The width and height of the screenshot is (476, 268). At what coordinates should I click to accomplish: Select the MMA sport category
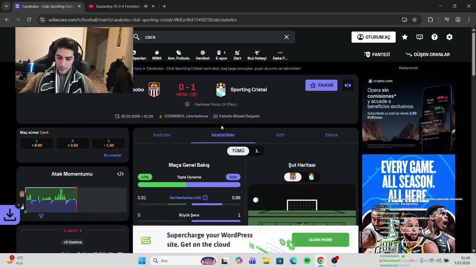[157, 55]
